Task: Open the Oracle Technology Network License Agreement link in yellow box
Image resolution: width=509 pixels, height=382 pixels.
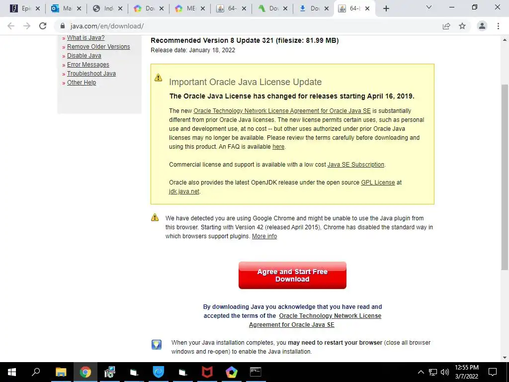Action: pos(282,111)
